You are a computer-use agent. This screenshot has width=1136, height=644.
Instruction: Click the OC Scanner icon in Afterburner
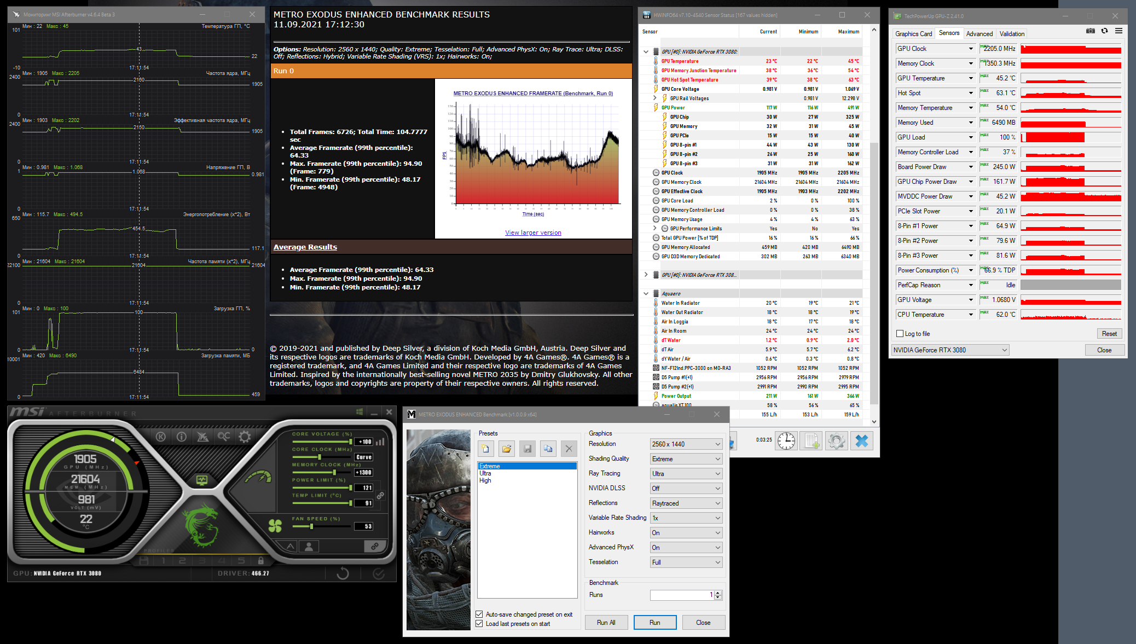pyautogui.click(x=224, y=436)
